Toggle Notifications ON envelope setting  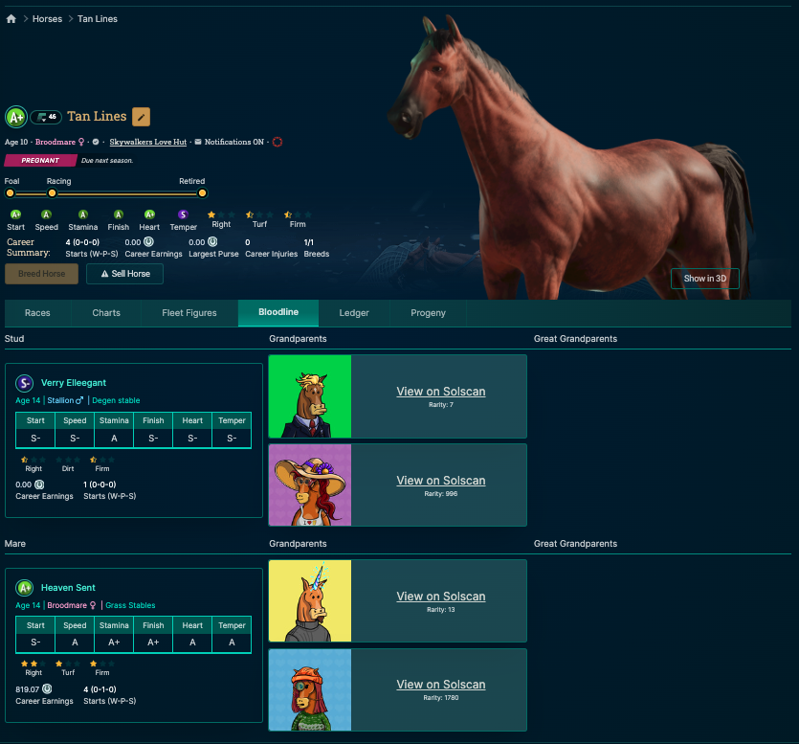pos(198,142)
